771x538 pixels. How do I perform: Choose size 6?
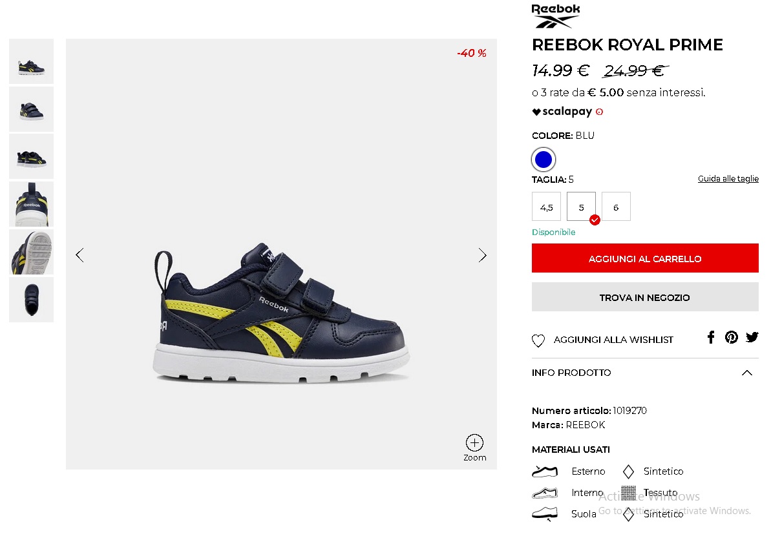point(616,207)
